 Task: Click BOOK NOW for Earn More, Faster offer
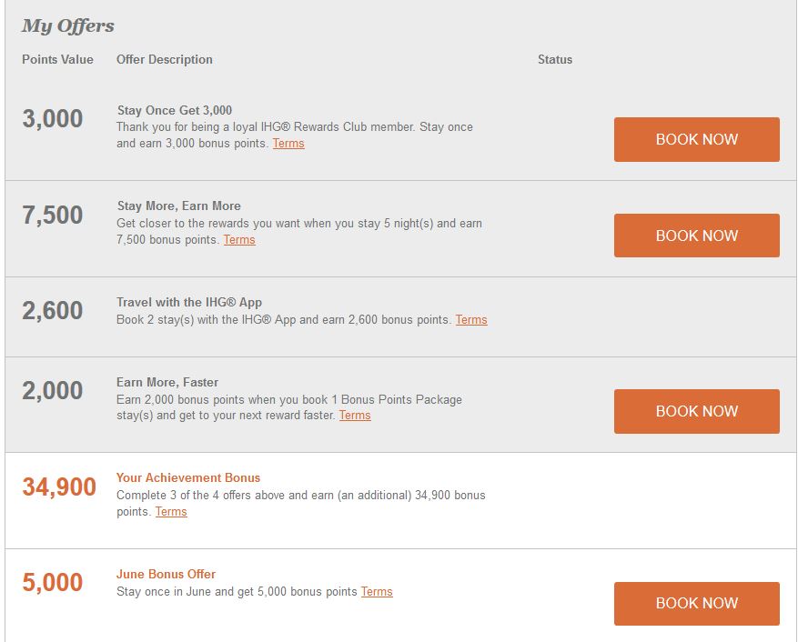coord(697,411)
